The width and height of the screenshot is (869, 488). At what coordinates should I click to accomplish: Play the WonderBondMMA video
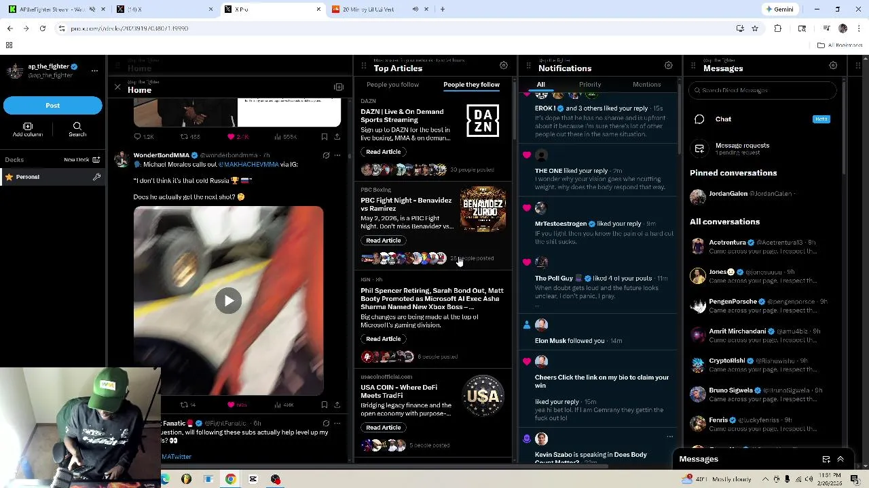pyautogui.click(x=228, y=301)
